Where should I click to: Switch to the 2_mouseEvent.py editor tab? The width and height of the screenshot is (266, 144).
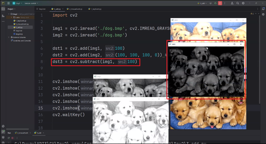pyautogui.click(x=75, y=9)
